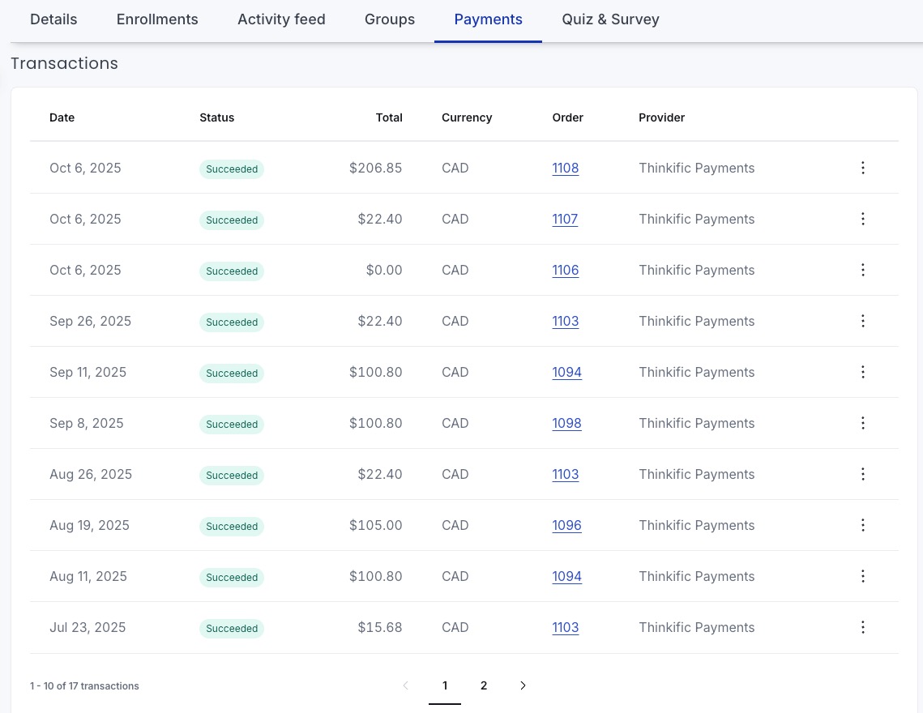Image resolution: width=923 pixels, height=713 pixels.
Task: Open more options for the Sep 8, 2025 transaction
Action: pos(862,423)
